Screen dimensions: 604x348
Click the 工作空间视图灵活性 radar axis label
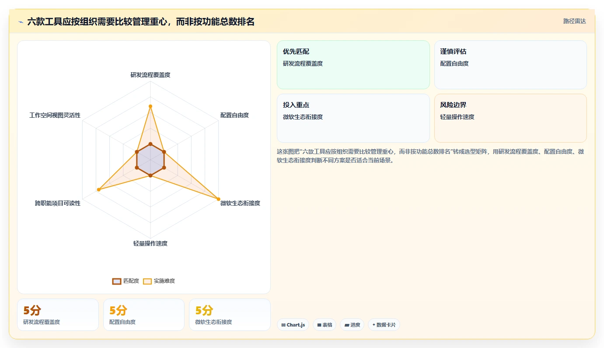click(x=55, y=115)
